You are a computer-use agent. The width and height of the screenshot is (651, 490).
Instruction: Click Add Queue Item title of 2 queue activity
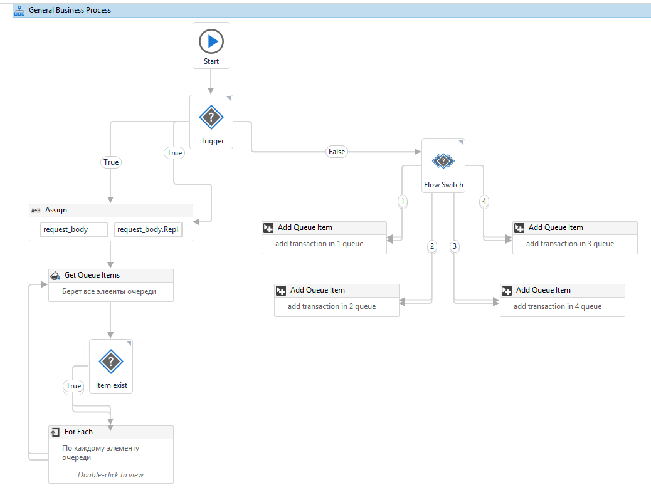point(317,290)
